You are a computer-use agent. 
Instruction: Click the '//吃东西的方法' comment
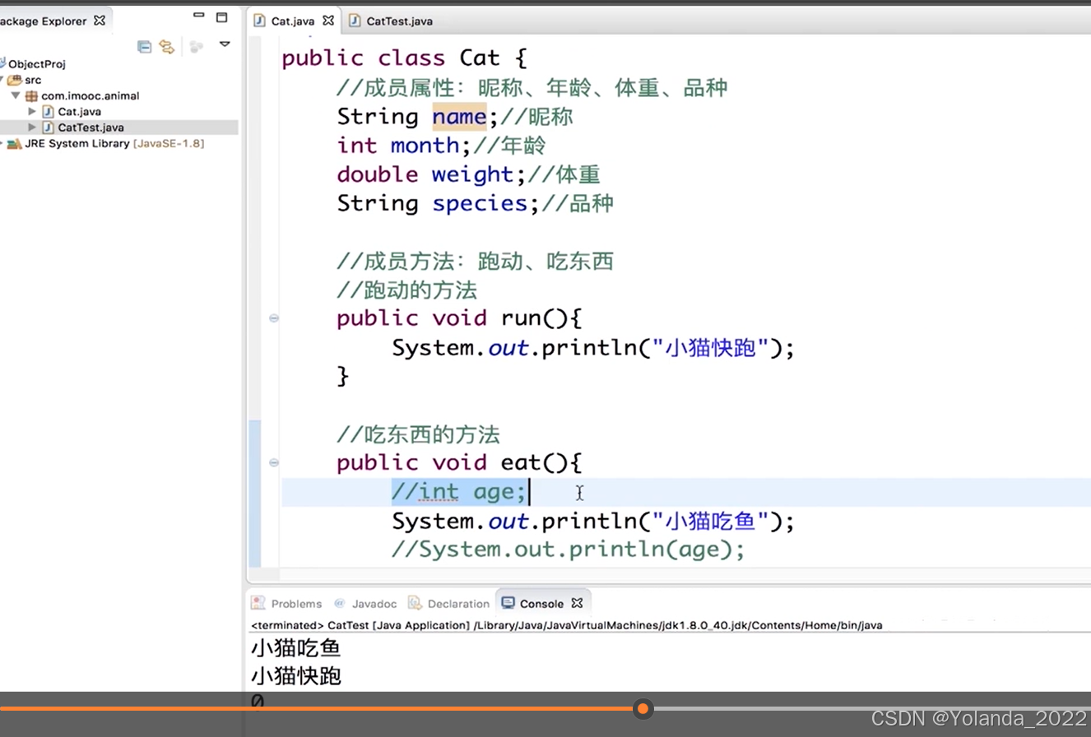pos(418,434)
